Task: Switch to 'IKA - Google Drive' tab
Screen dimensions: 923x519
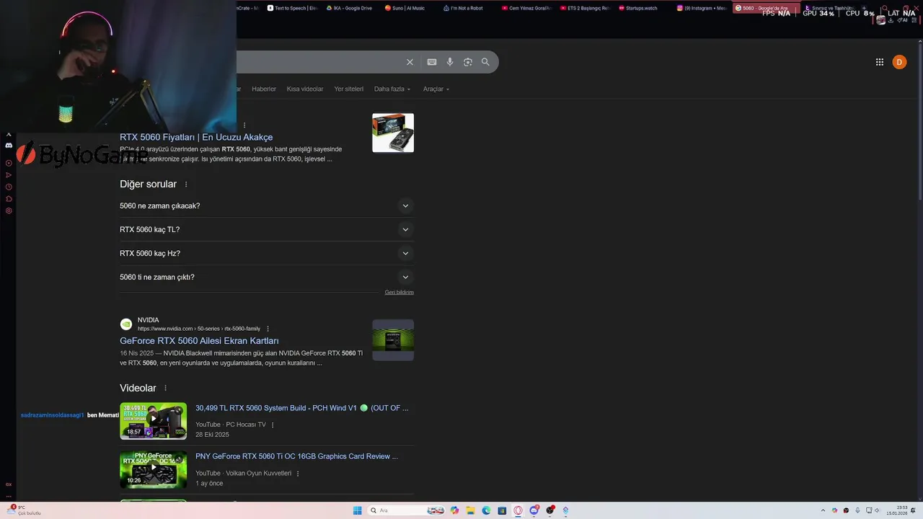Action: click(x=349, y=8)
